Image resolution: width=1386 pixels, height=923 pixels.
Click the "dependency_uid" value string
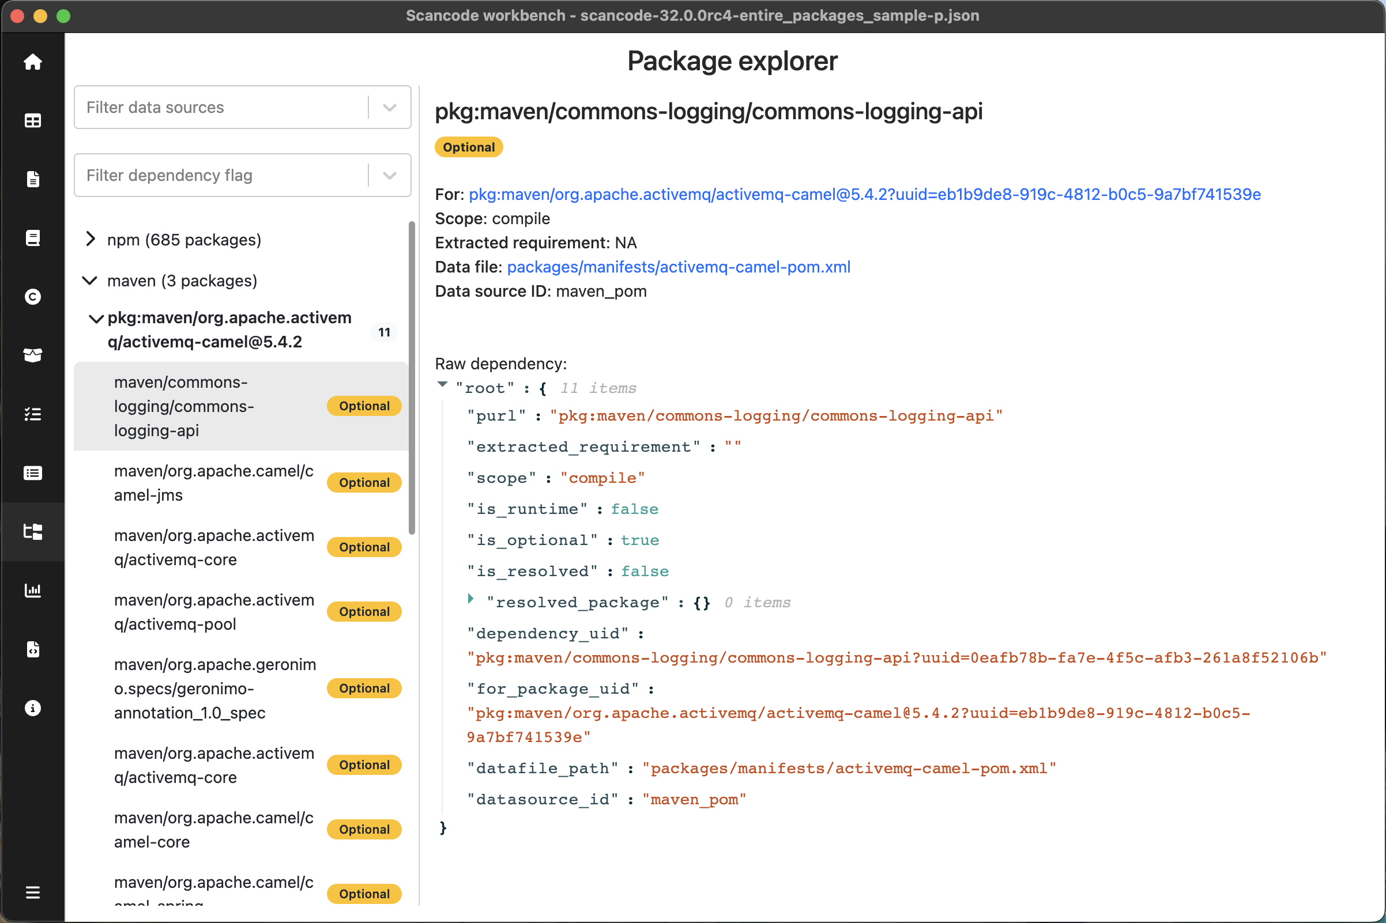[x=897, y=658]
